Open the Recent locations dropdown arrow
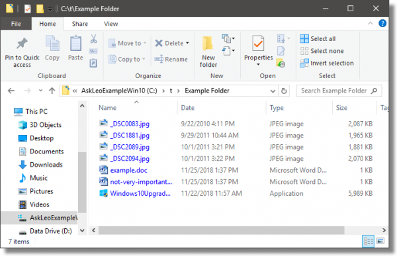 coord(40,91)
